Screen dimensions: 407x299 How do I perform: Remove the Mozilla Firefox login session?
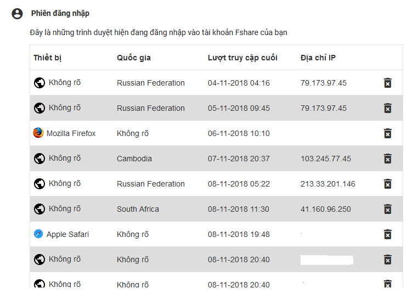(x=388, y=133)
